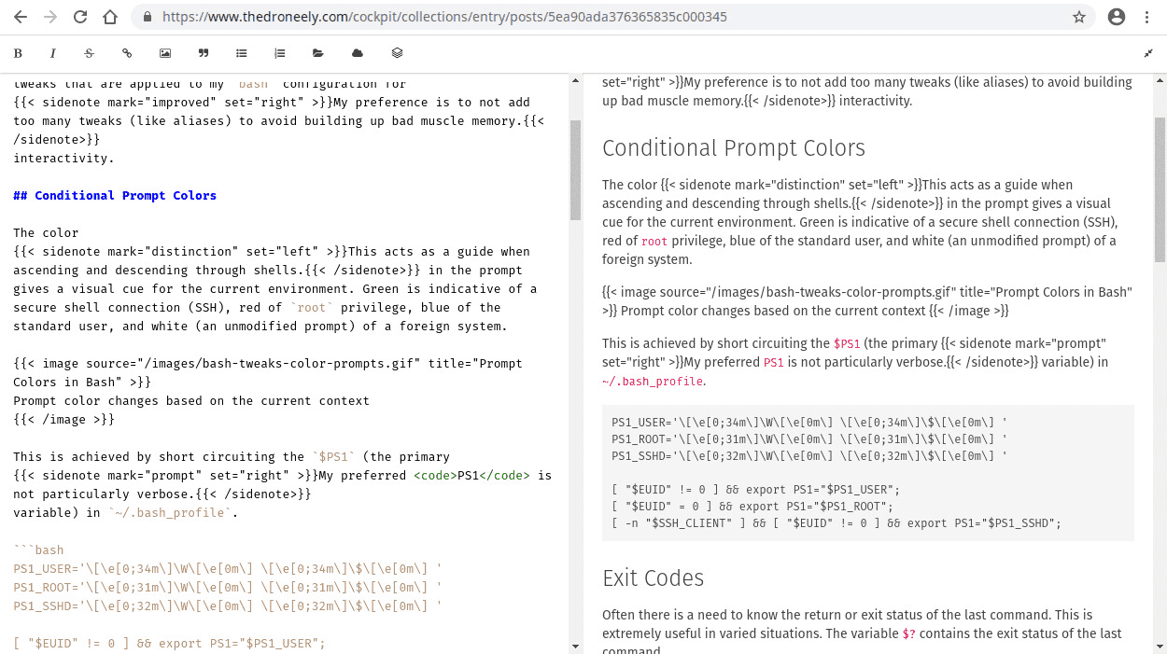Click the red 'root' inline code in preview
Screen dimensions: 1167x654
[654, 241]
